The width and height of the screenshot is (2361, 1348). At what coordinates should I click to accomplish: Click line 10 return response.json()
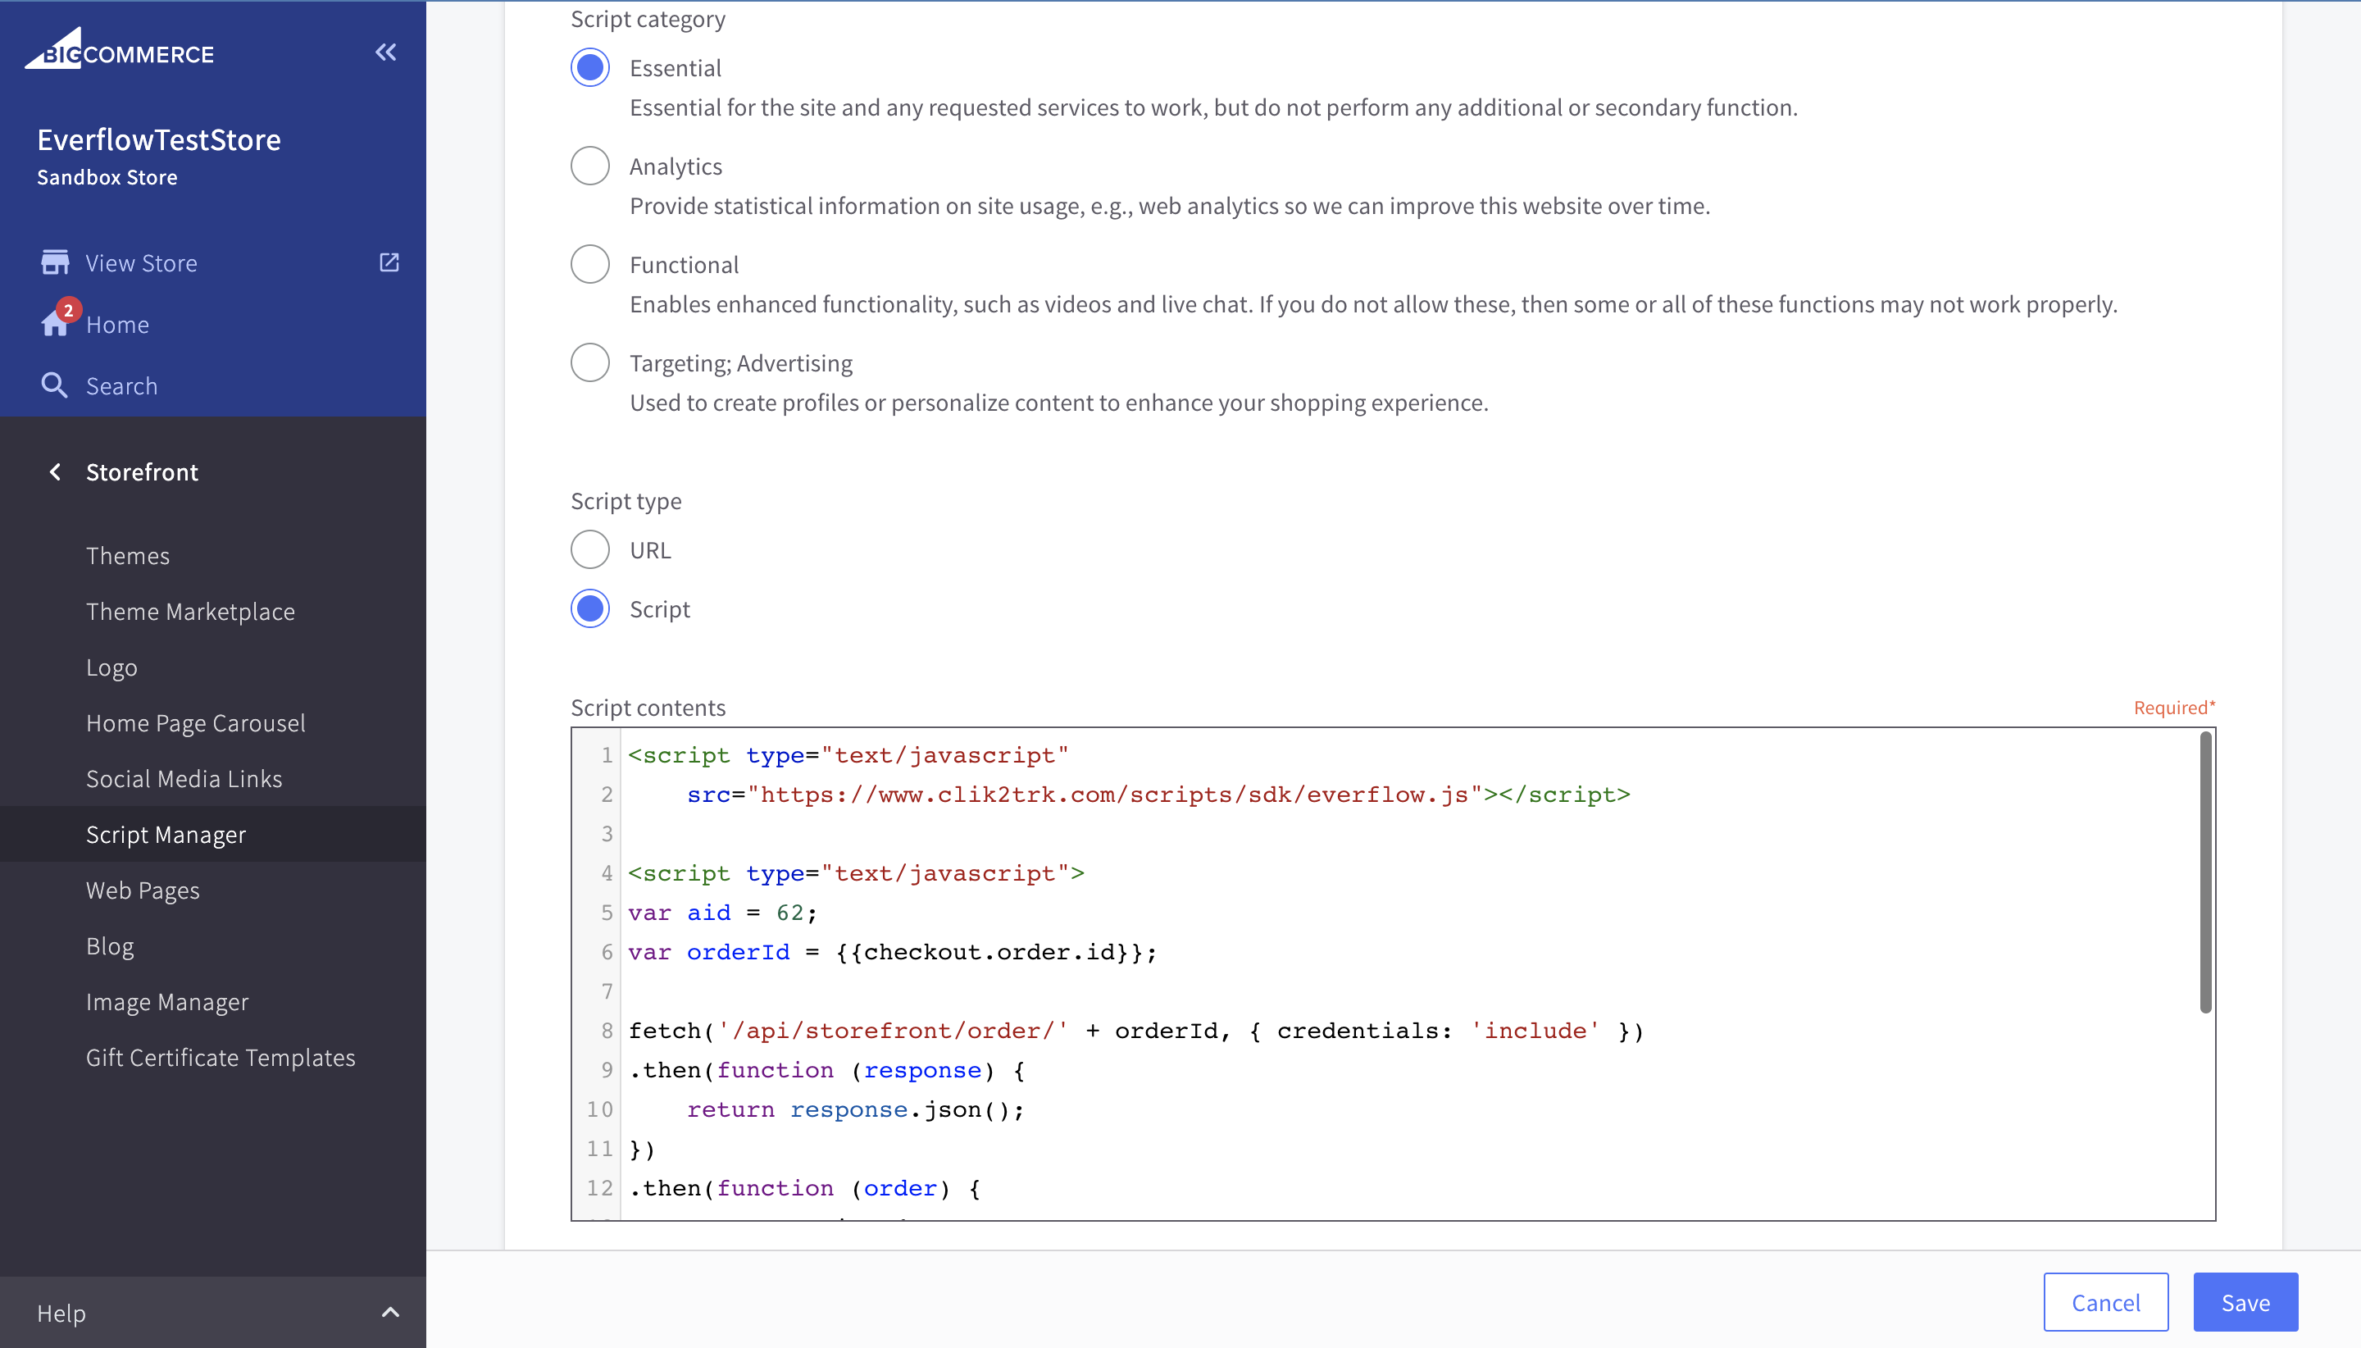click(855, 1109)
